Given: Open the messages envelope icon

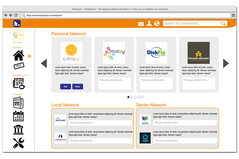Looking at the screenshot, I should (141, 24).
